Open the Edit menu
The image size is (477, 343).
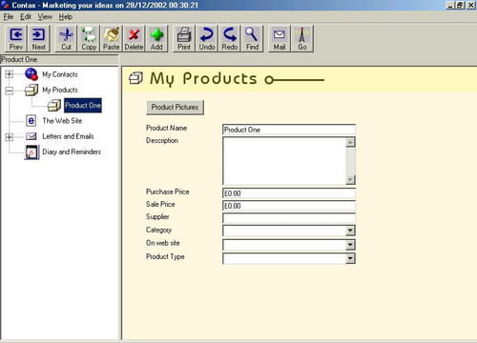click(x=26, y=17)
